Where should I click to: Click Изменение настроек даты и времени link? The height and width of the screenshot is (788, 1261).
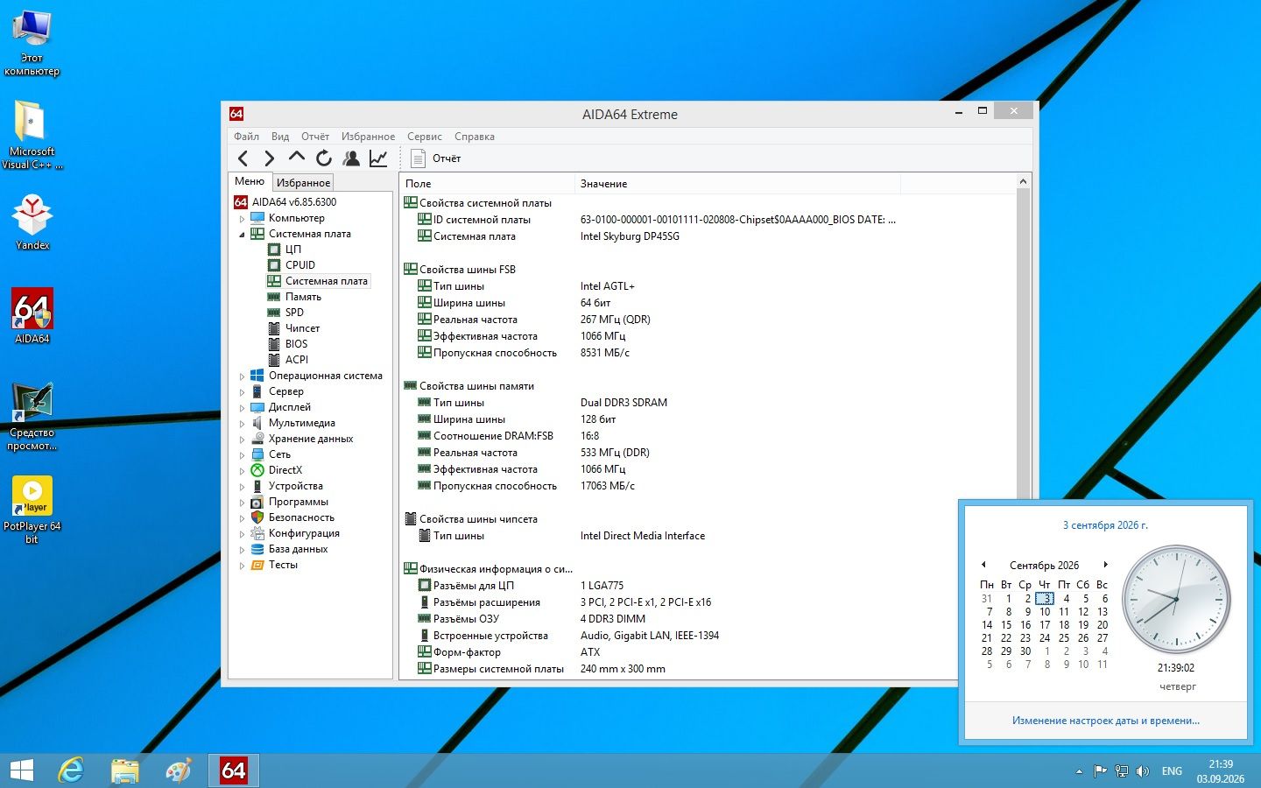tap(1106, 721)
